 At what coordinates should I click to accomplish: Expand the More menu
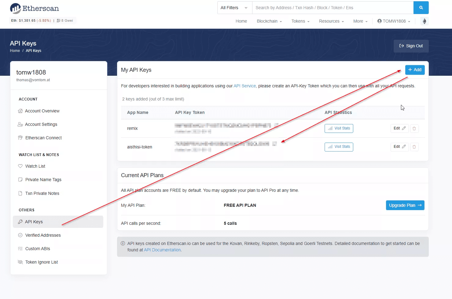360,21
